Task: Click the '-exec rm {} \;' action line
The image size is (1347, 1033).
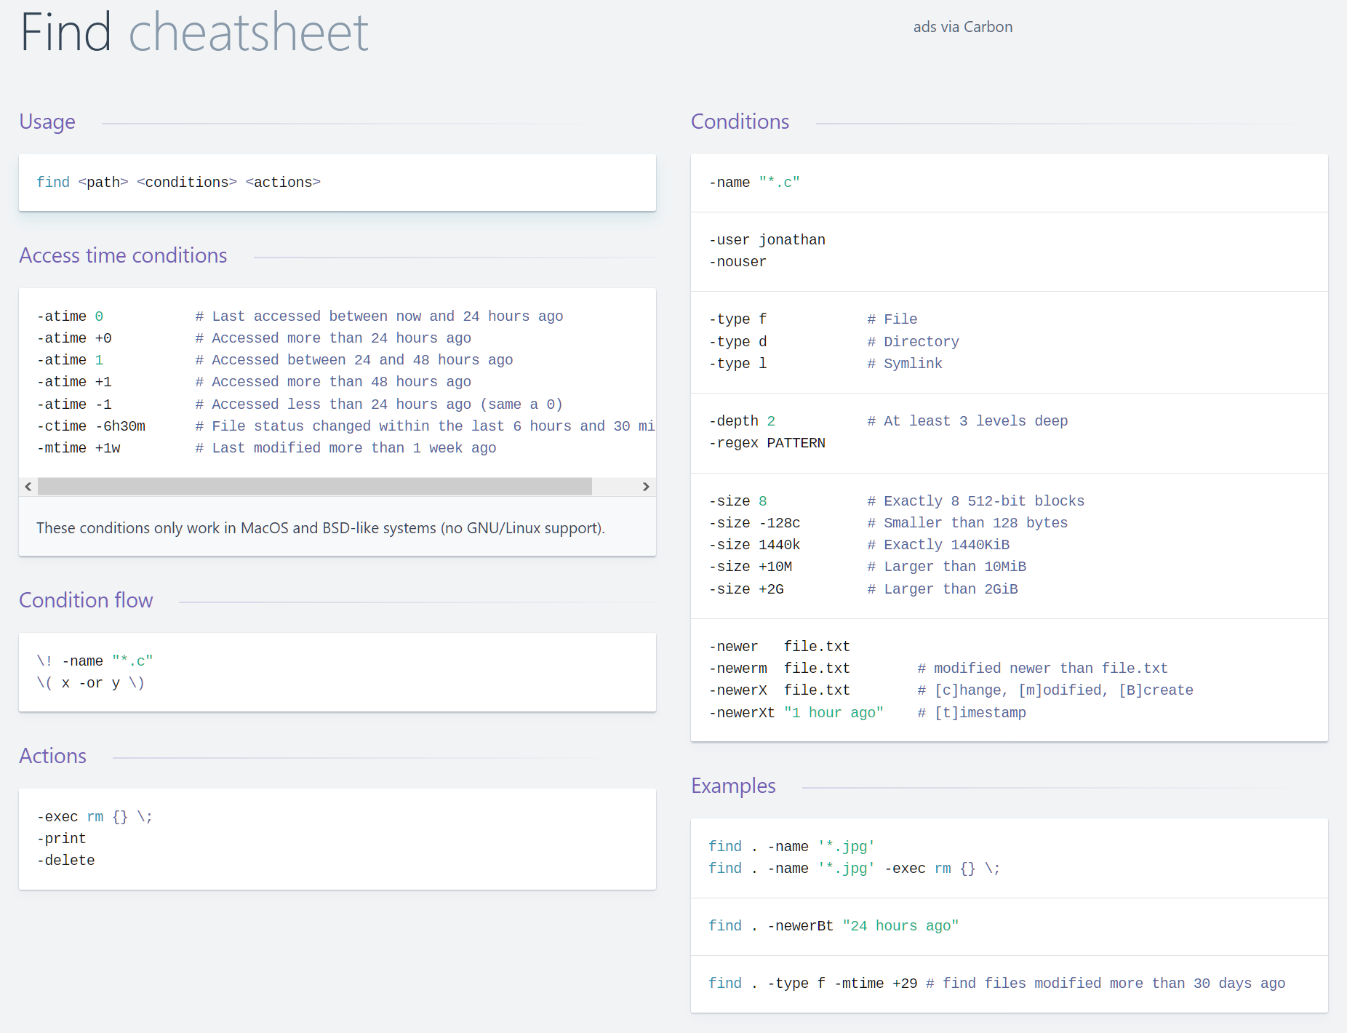Action: point(95,817)
